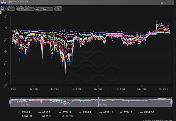Viewport: 176px width, 121px height.
Task: Click the info circle icon in the header
Action: click(x=169, y=2)
